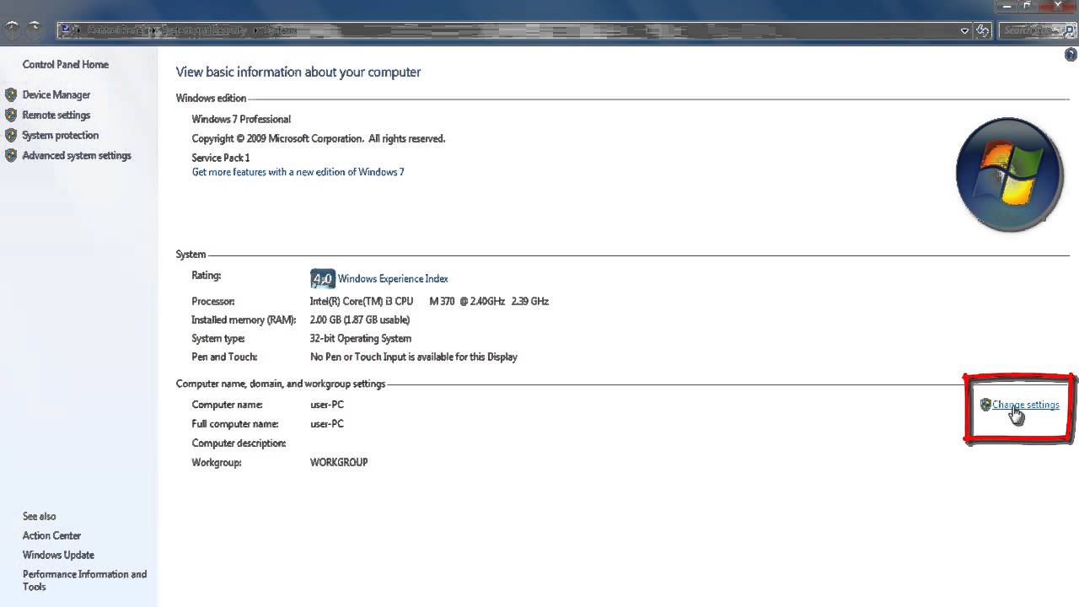Open Windows Experience Index link
The height and width of the screenshot is (607, 1079).
click(x=393, y=279)
